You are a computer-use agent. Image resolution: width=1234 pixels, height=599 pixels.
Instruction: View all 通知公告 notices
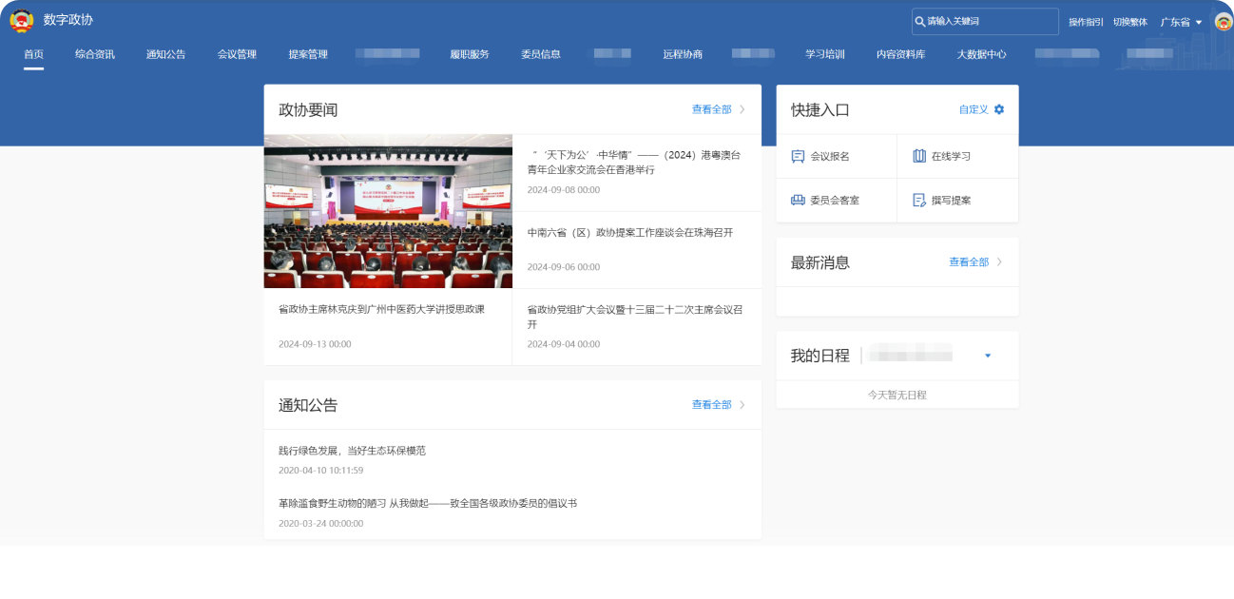click(x=718, y=405)
